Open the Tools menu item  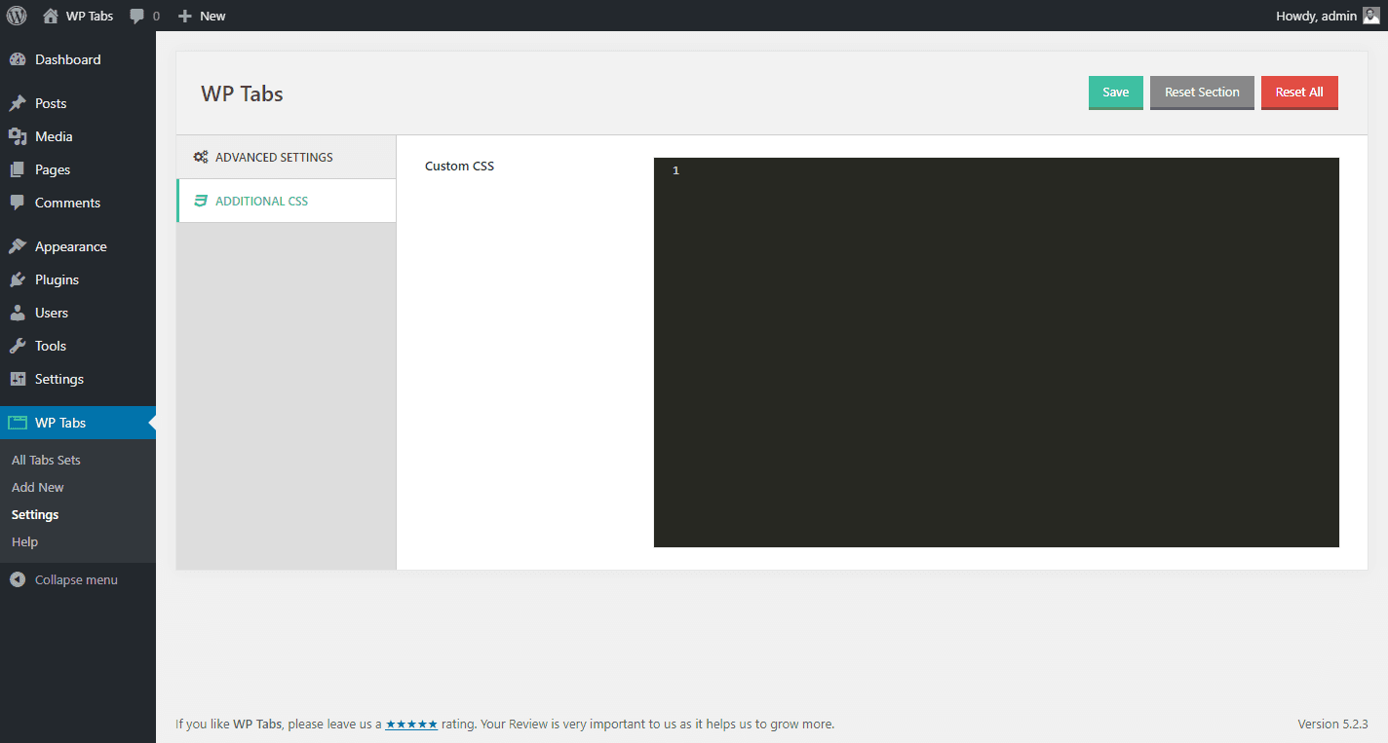coord(78,346)
